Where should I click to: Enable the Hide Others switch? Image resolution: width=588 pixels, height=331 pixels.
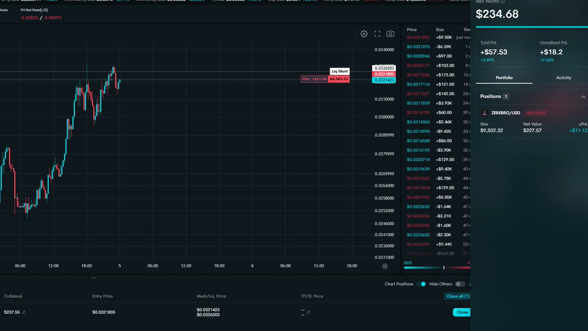[460, 284]
